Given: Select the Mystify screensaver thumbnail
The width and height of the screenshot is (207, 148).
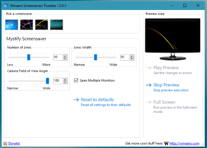Looking at the screenshot, I should [x=27, y=25].
